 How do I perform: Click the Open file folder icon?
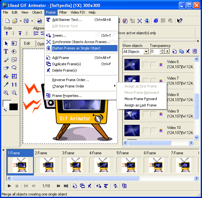pyautogui.click(x=15, y=21)
